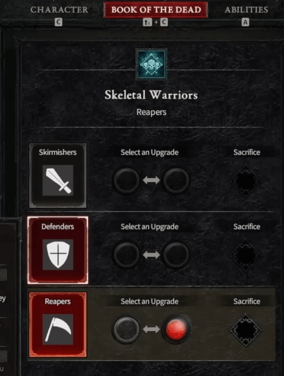284x376 pixels.
Task: Toggle the red active Reapers upgrade
Action: point(176,329)
